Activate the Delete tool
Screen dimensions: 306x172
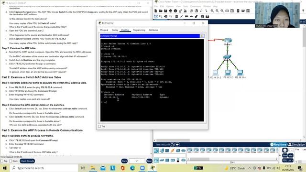(166, 17)
